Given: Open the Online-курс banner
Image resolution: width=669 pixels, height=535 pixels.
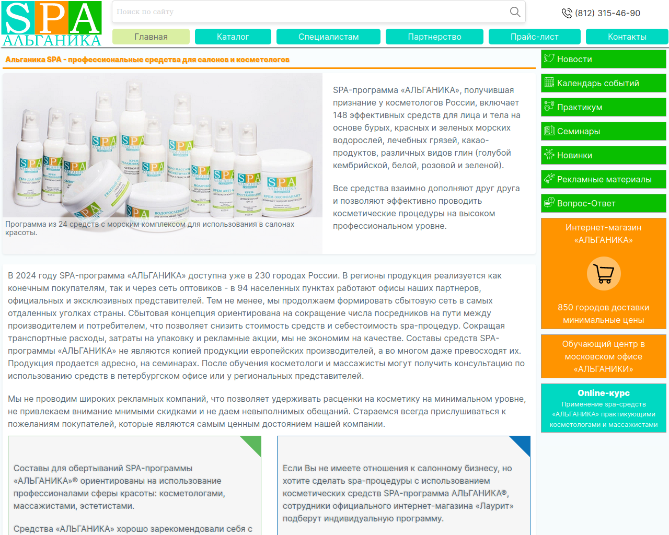Looking at the screenshot, I should 604,408.
